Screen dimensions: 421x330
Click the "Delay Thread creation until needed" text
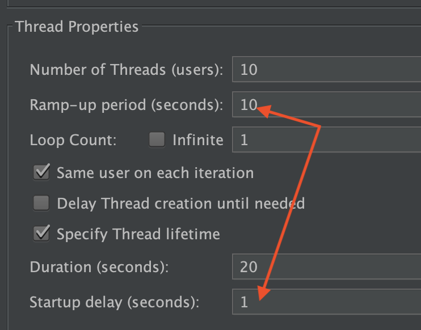181,203
